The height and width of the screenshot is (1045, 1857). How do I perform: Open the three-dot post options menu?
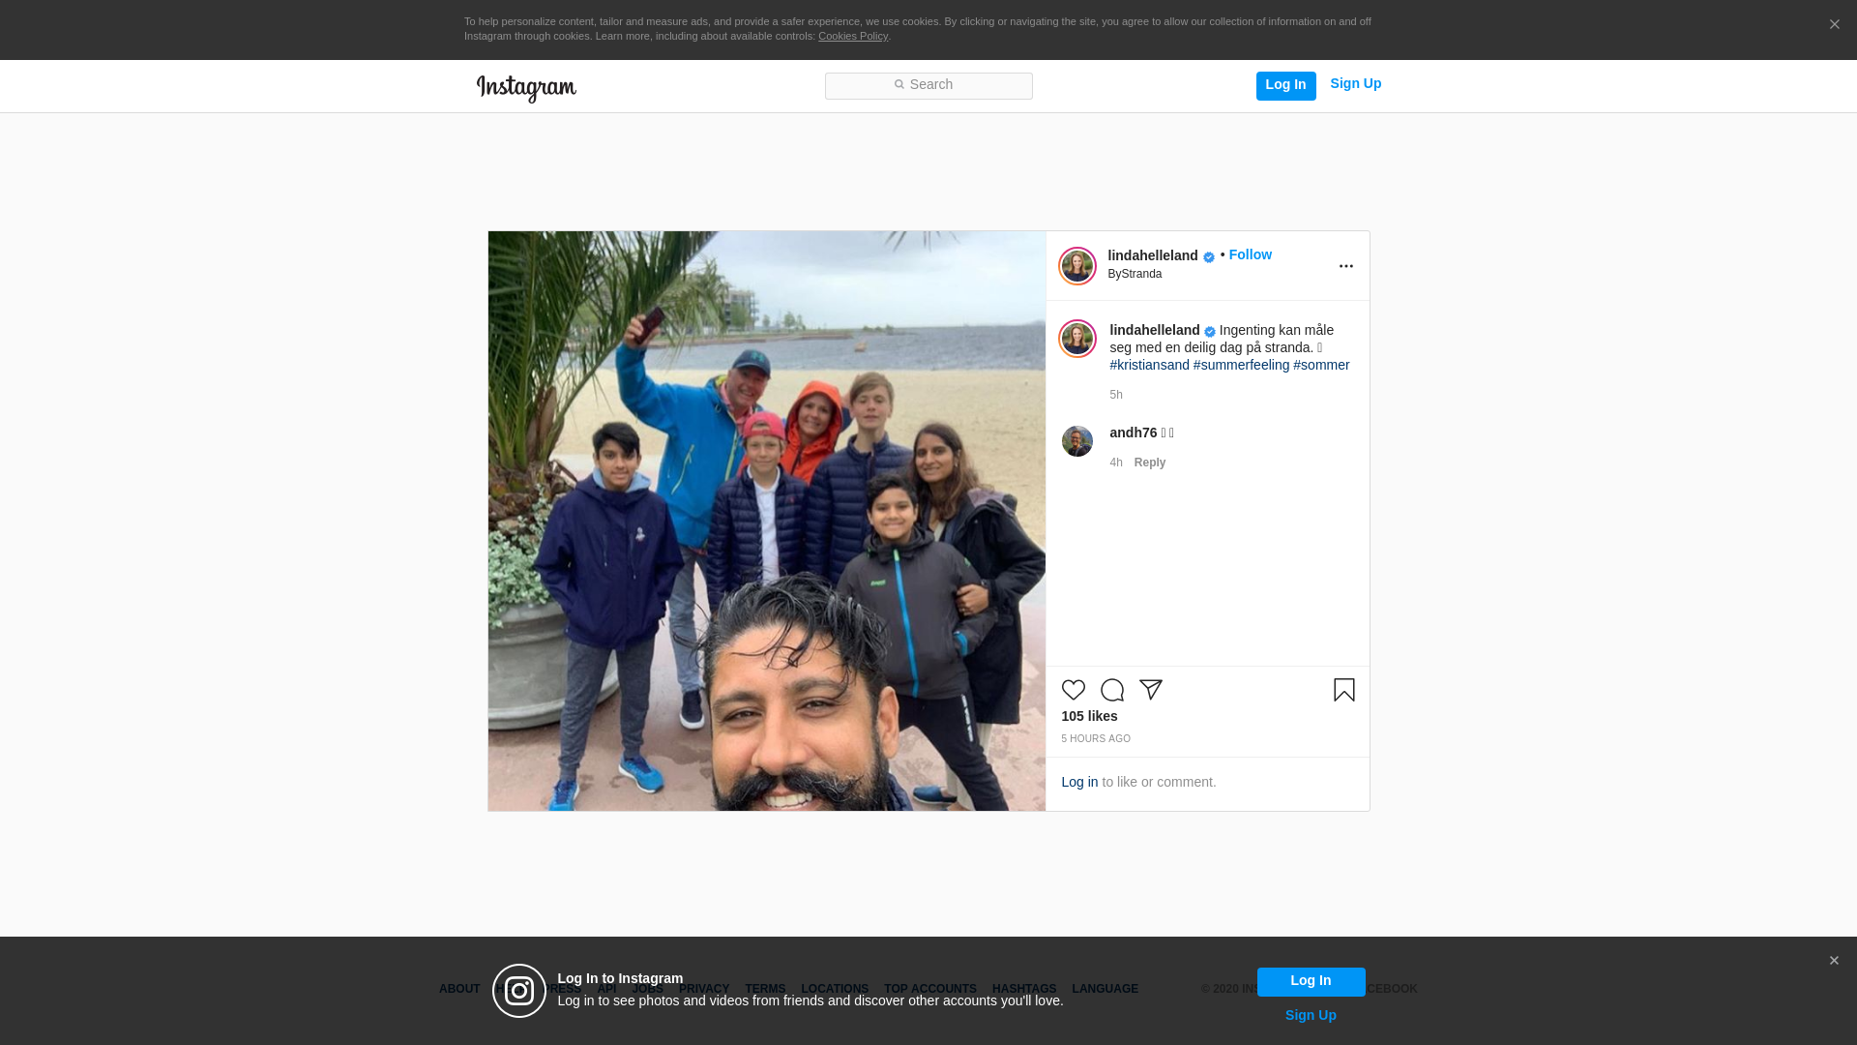(x=1345, y=266)
